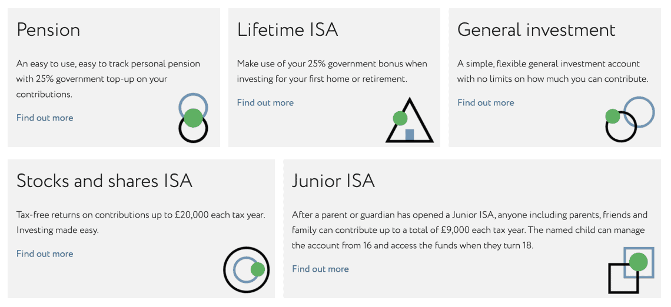The height and width of the screenshot is (307, 671).
Task: Click the Junior ISA overlapping squares icon
Action: tap(631, 270)
